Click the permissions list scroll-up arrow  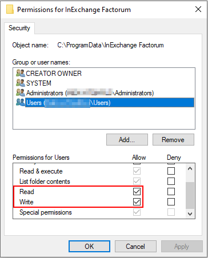click(x=190, y=168)
